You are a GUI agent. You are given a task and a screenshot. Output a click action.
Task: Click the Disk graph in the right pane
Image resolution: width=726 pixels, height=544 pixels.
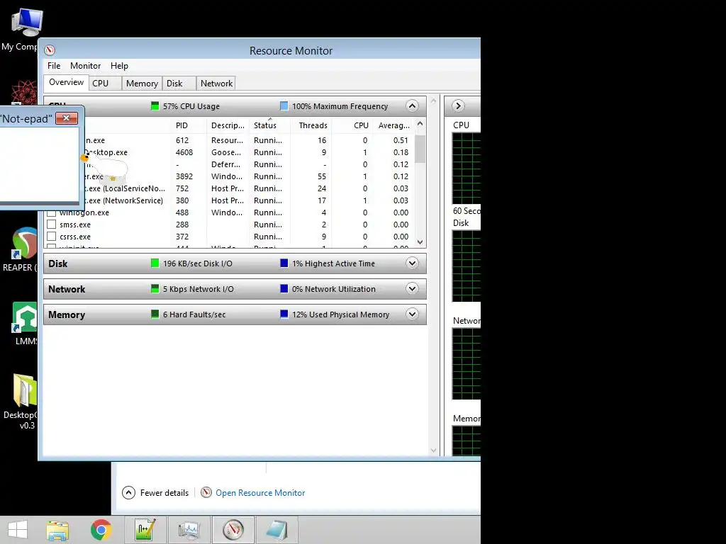pos(467,266)
